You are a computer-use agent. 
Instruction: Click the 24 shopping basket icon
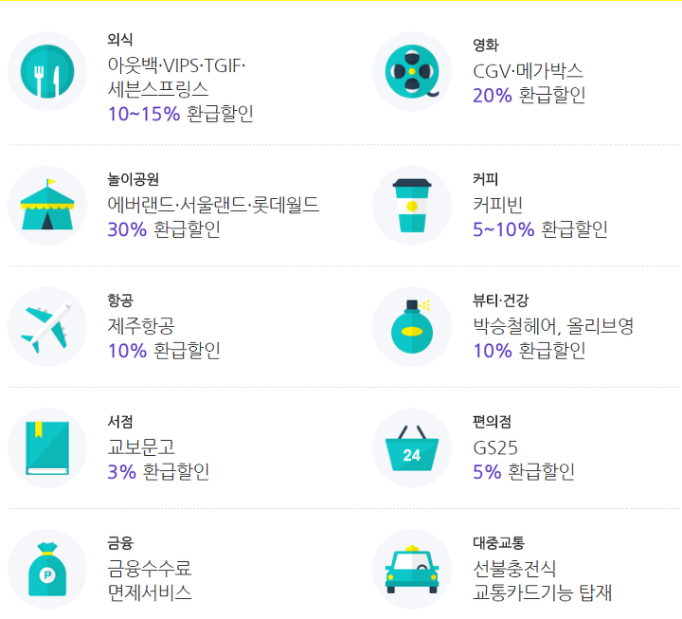point(412,448)
